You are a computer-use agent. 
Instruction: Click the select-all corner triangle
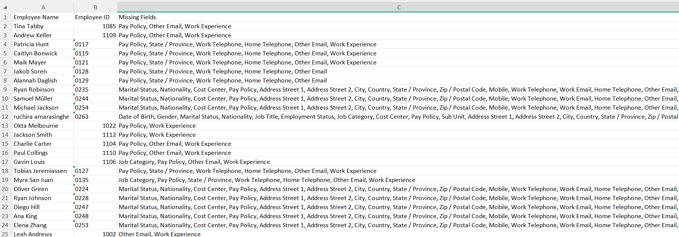click(5, 7)
